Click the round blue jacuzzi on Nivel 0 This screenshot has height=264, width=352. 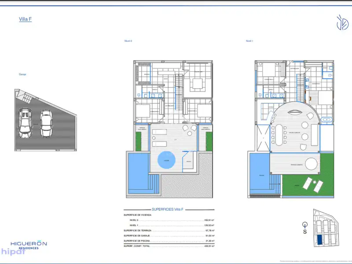[166, 160]
